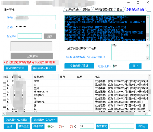153x132 pixels.
Task: Click the 全选 button
Action: (x=10, y=126)
